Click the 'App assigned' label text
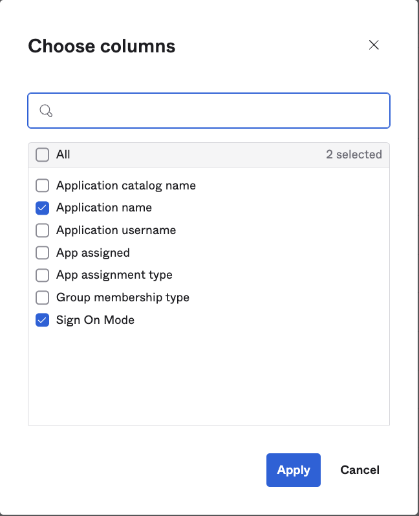The width and height of the screenshot is (419, 516). [92, 253]
